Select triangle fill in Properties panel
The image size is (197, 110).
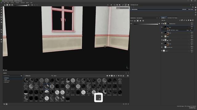coord(135,21)
